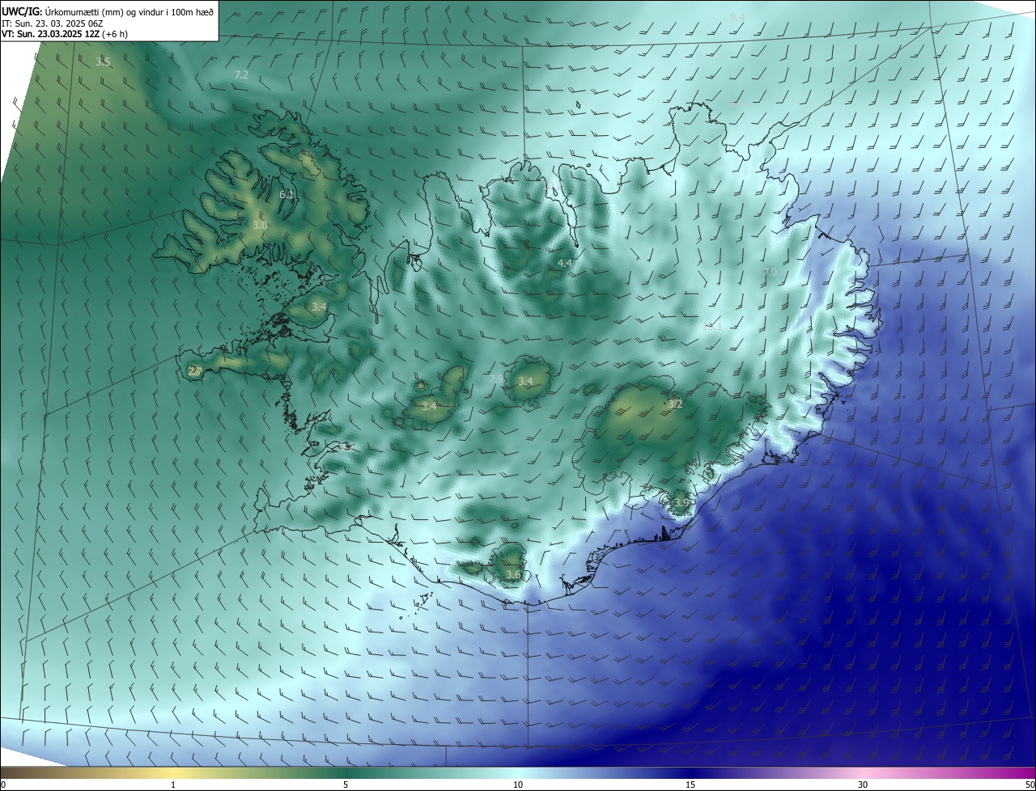Select the 9.4 value label on the map
Screen dimensions: 1036x791
pyautogui.click(x=737, y=17)
